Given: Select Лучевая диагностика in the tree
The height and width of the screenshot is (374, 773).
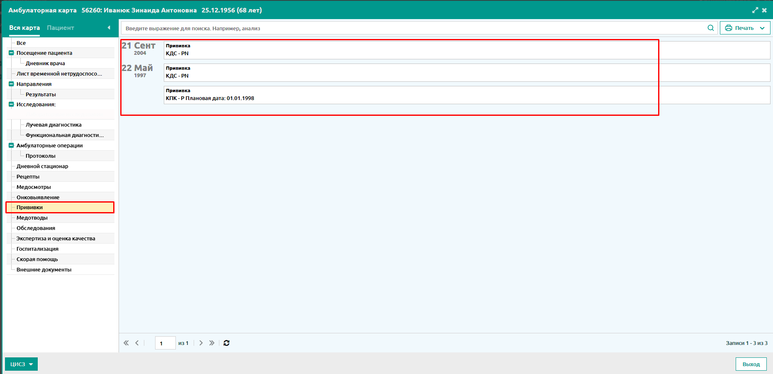Looking at the screenshot, I should tap(53, 125).
